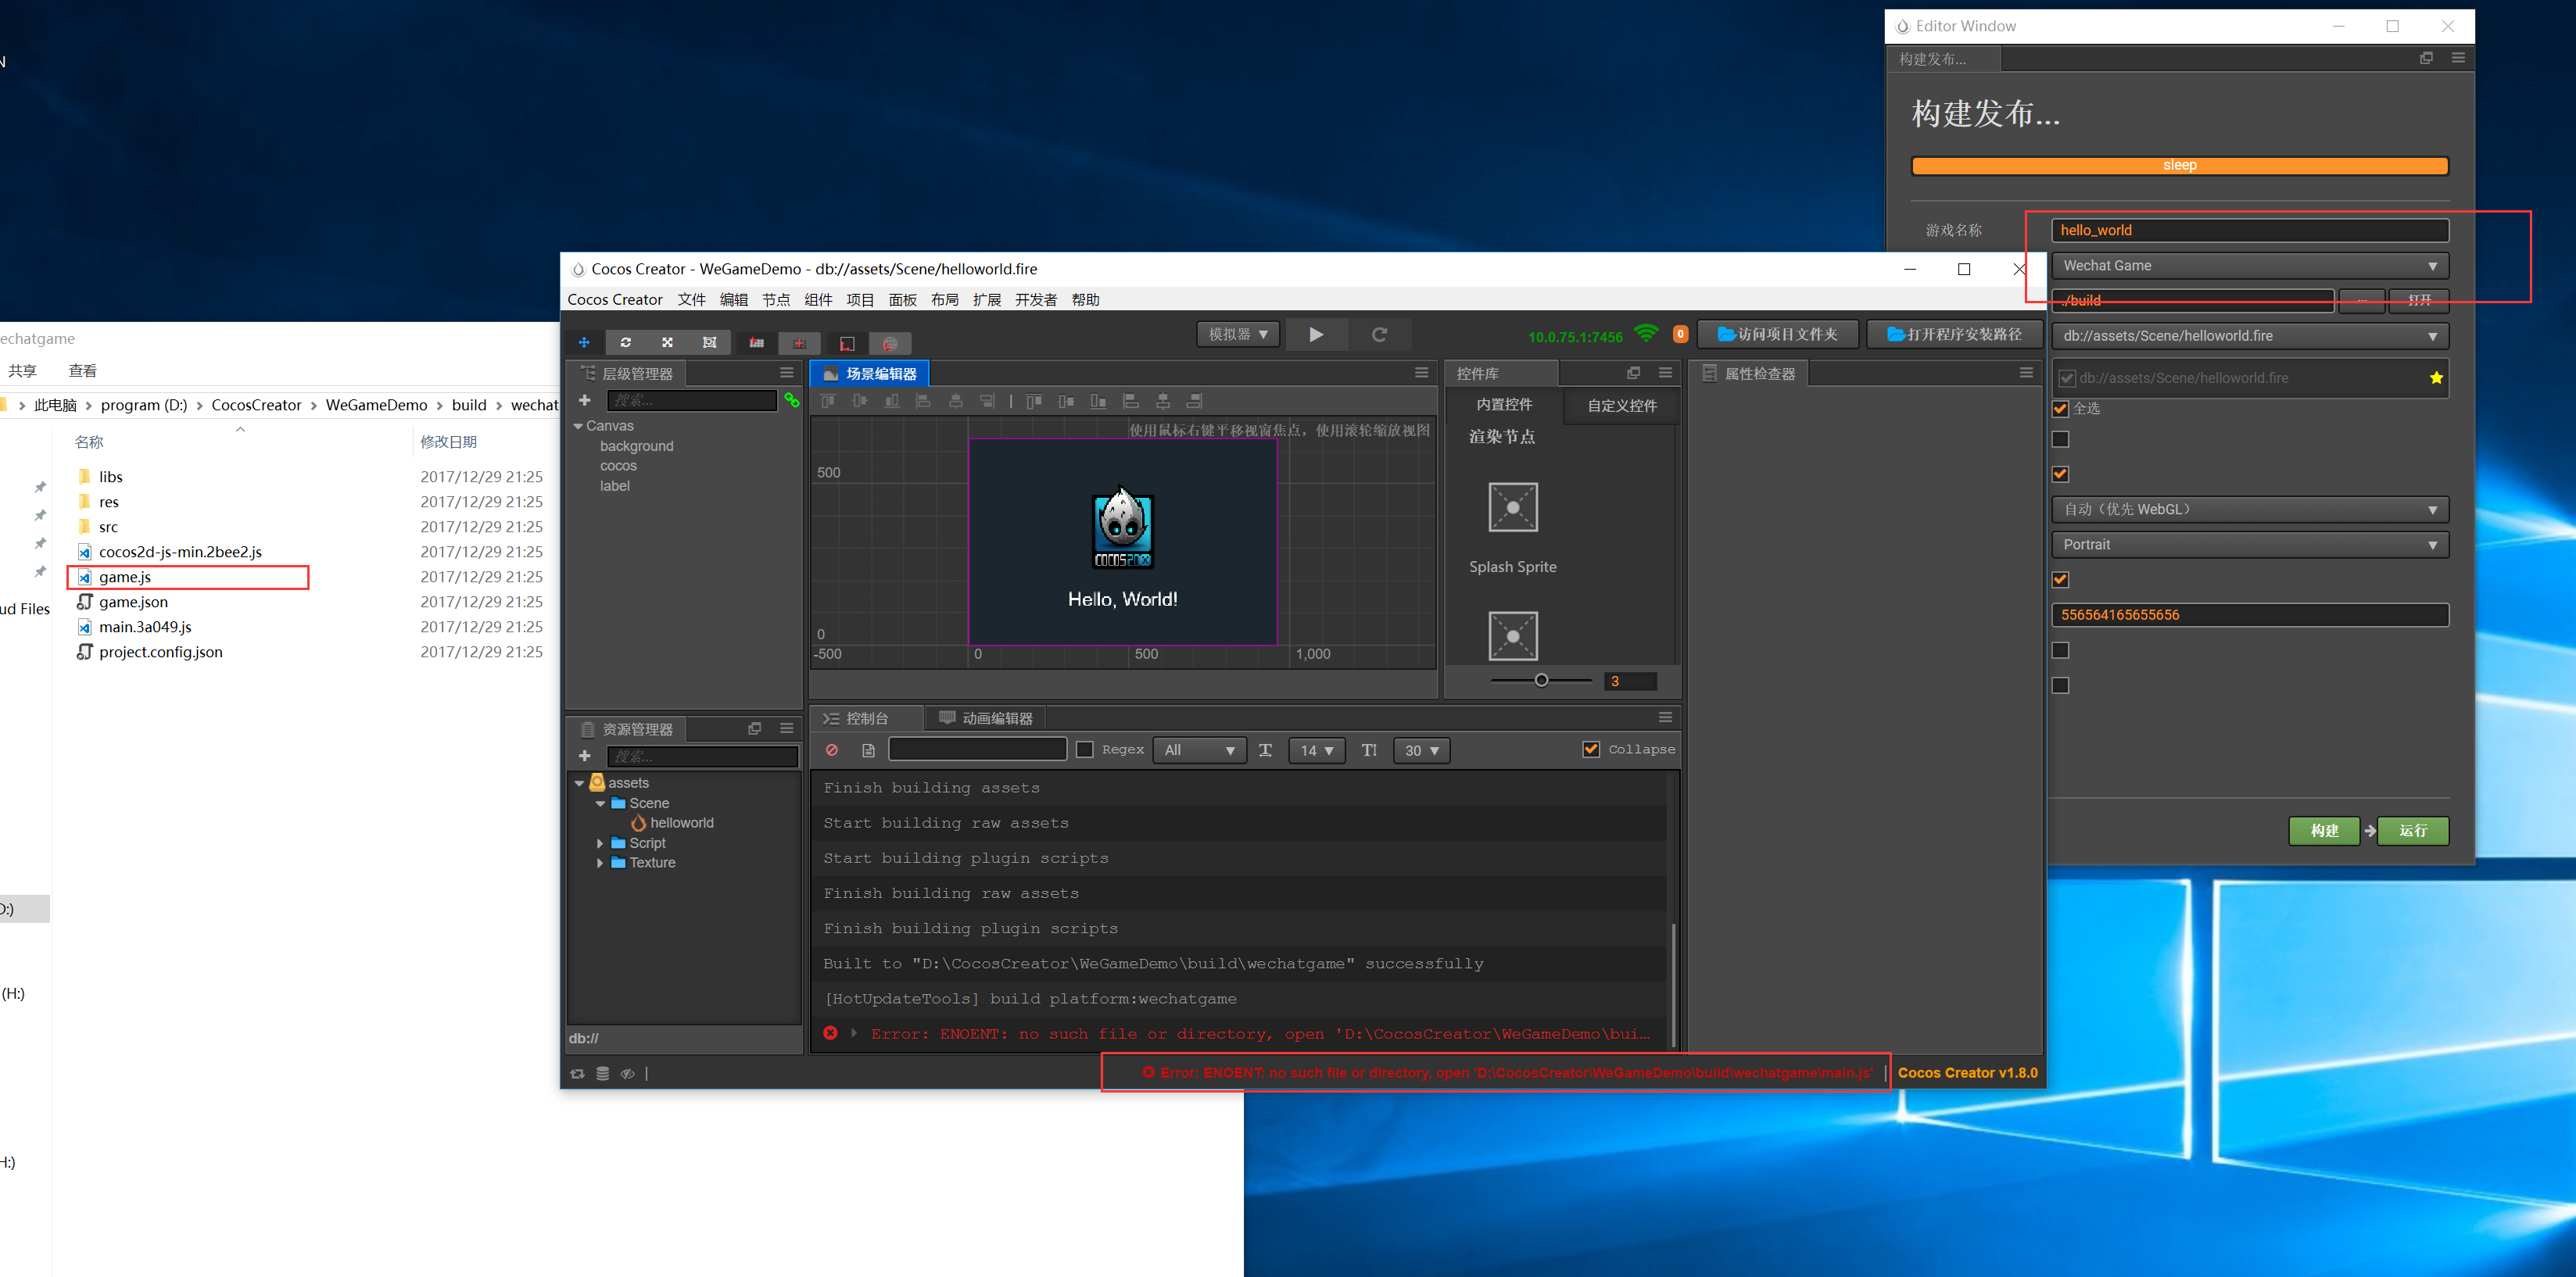Expand the Script folder in assets
Screen dimensions: 2576x1277
(600, 843)
